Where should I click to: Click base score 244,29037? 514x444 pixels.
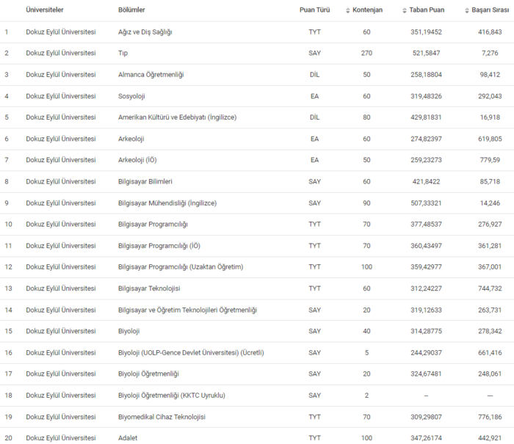click(426, 352)
